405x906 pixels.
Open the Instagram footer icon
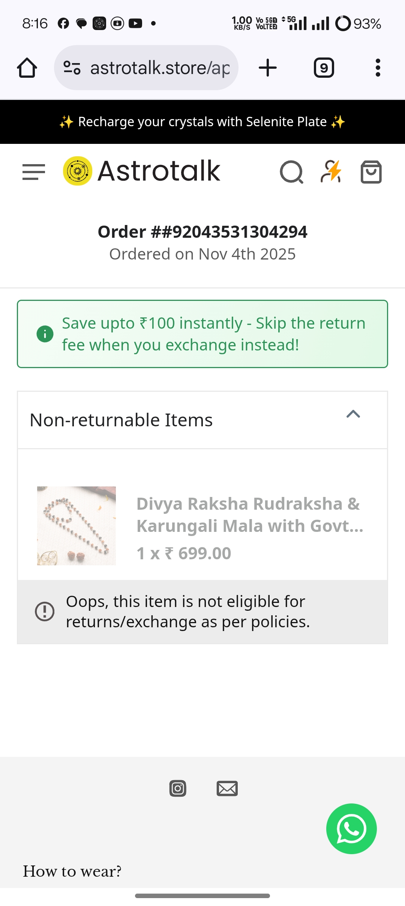tap(178, 788)
